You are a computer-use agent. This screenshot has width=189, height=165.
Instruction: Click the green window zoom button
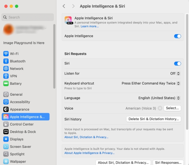tap(16, 6)
